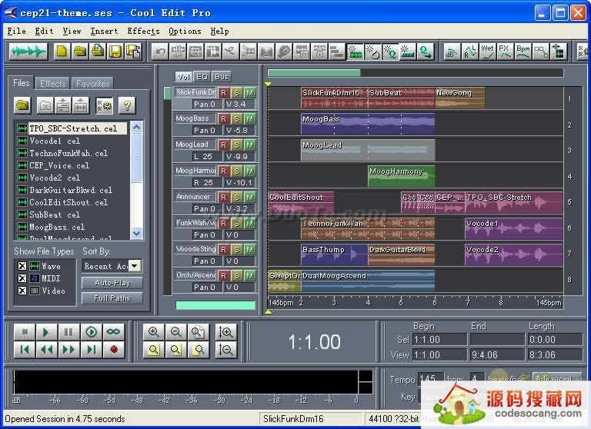Solo the MoogLead track
The height and width of the screenshot is (429, 591).
[x=236, y=145]
